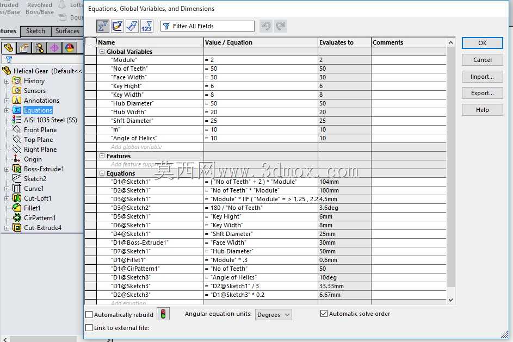The width and height of the screenshot is (513, 342).
Task: Select the Dimension View icon
Action: pyautogui.click(x=132, y=26)
